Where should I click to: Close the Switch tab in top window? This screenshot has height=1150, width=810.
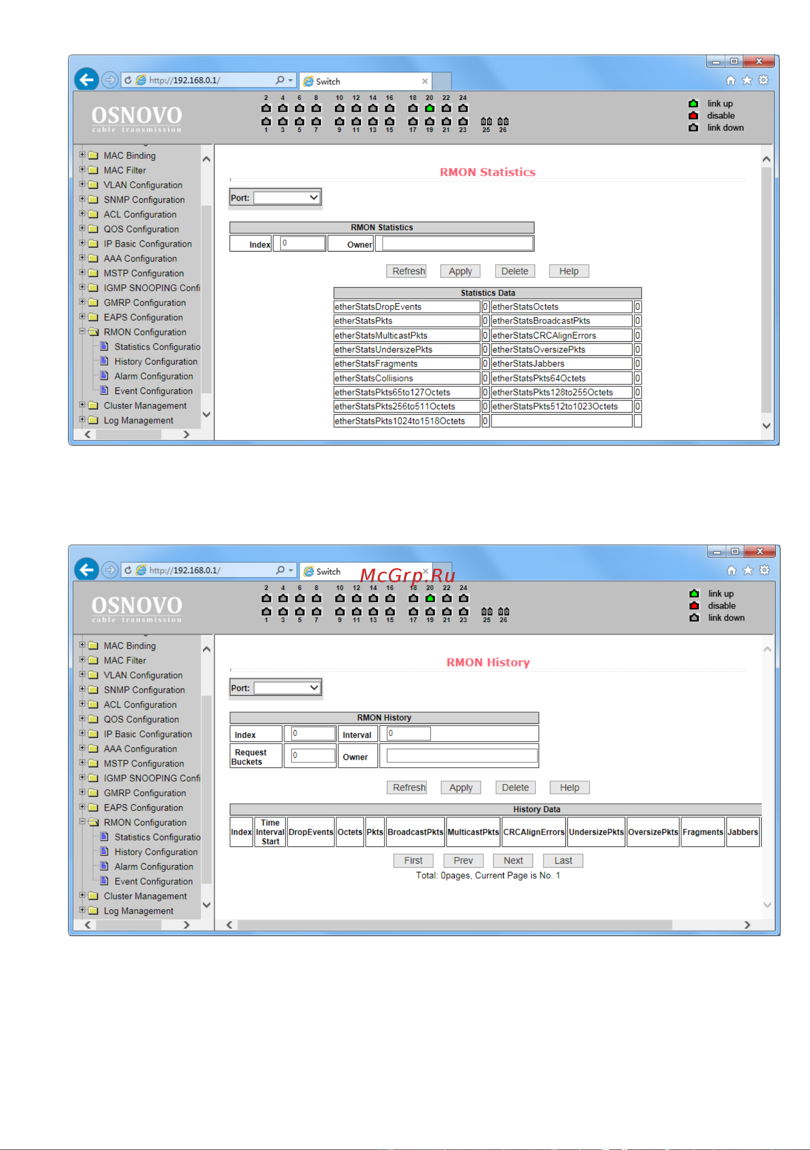point(425,81)
